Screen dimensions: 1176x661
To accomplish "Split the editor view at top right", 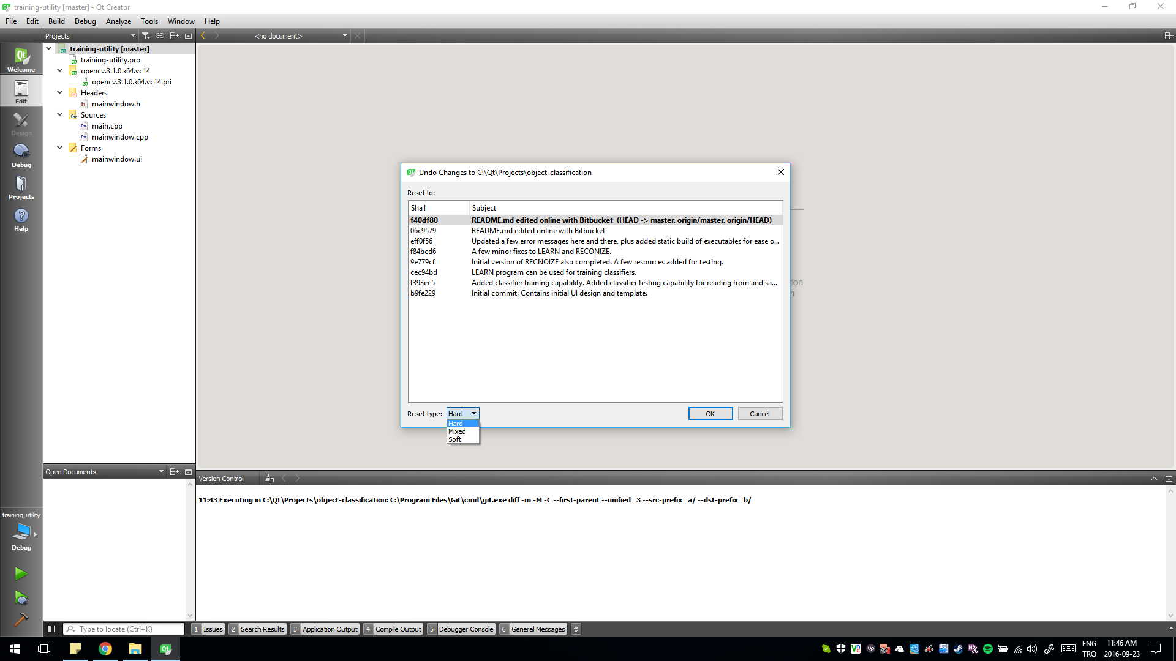I will [1169, 36].
